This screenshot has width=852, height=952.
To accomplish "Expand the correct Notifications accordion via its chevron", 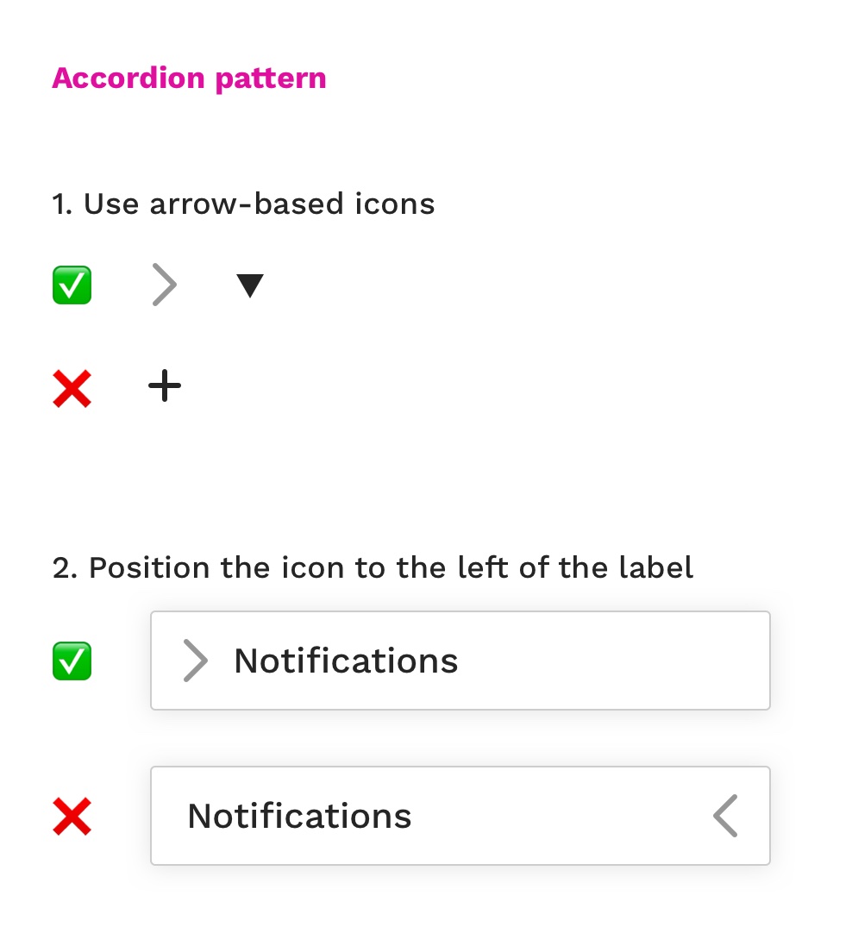I will pyautogui.click(x=195, y=661).
